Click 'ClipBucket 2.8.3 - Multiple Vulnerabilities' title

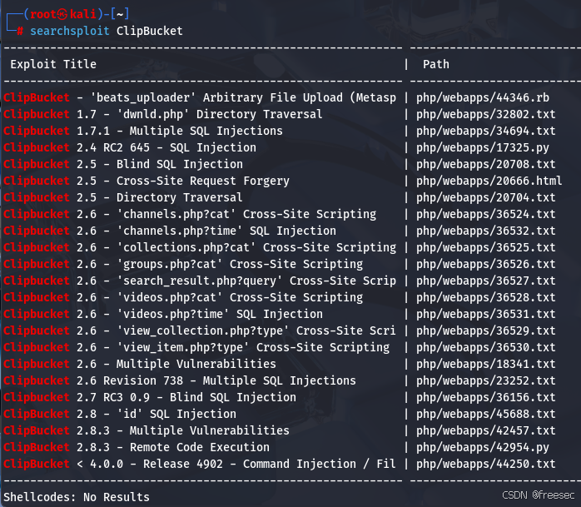coord(146,431)
